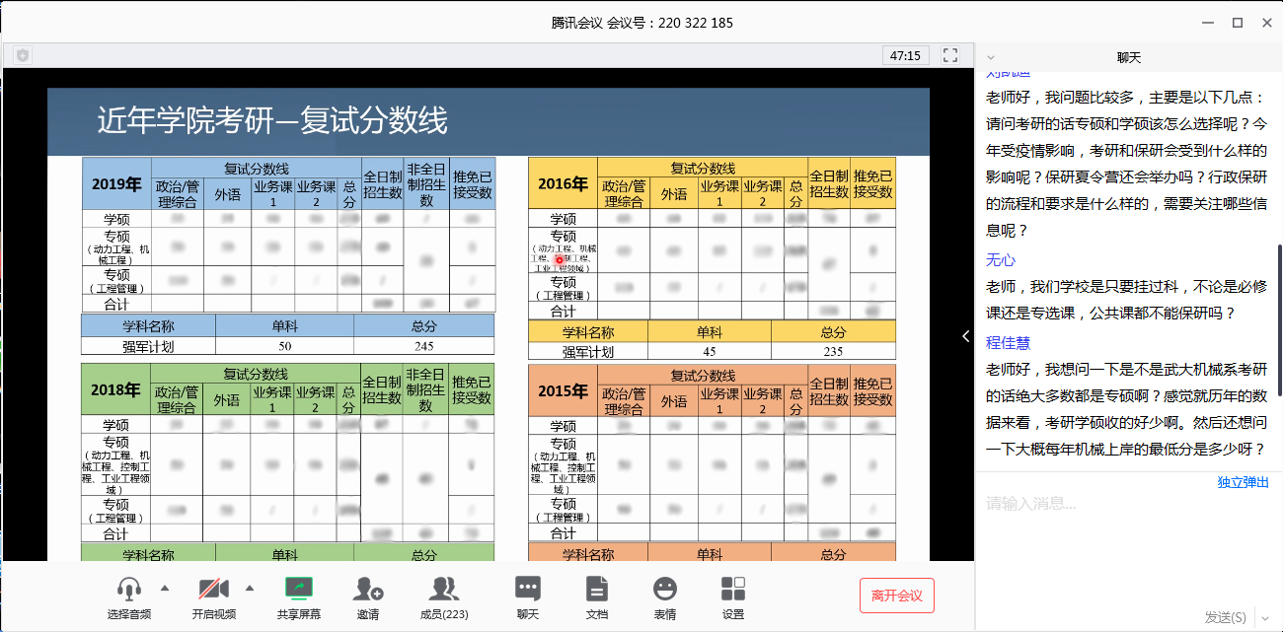Viewport: 1283px width, 632px height.
Task: Toggle the chat panel via the 聊天 toolbar icon
Action: pos(528,590)
